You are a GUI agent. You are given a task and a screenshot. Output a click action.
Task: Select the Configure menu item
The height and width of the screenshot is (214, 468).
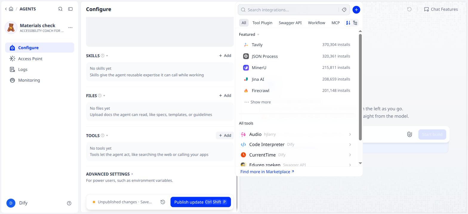(40, 48)
